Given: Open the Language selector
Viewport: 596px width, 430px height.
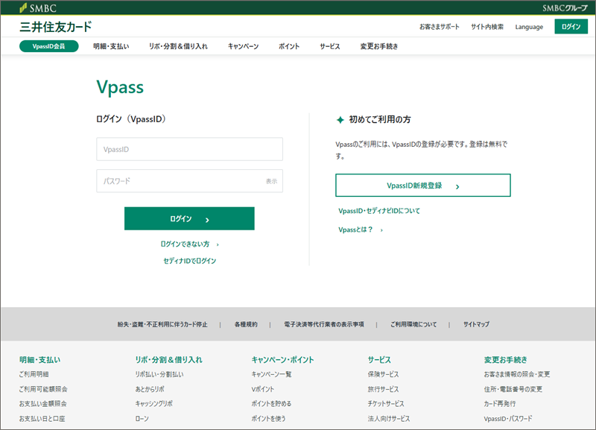Looking at the screenshot, I should 529,27.
